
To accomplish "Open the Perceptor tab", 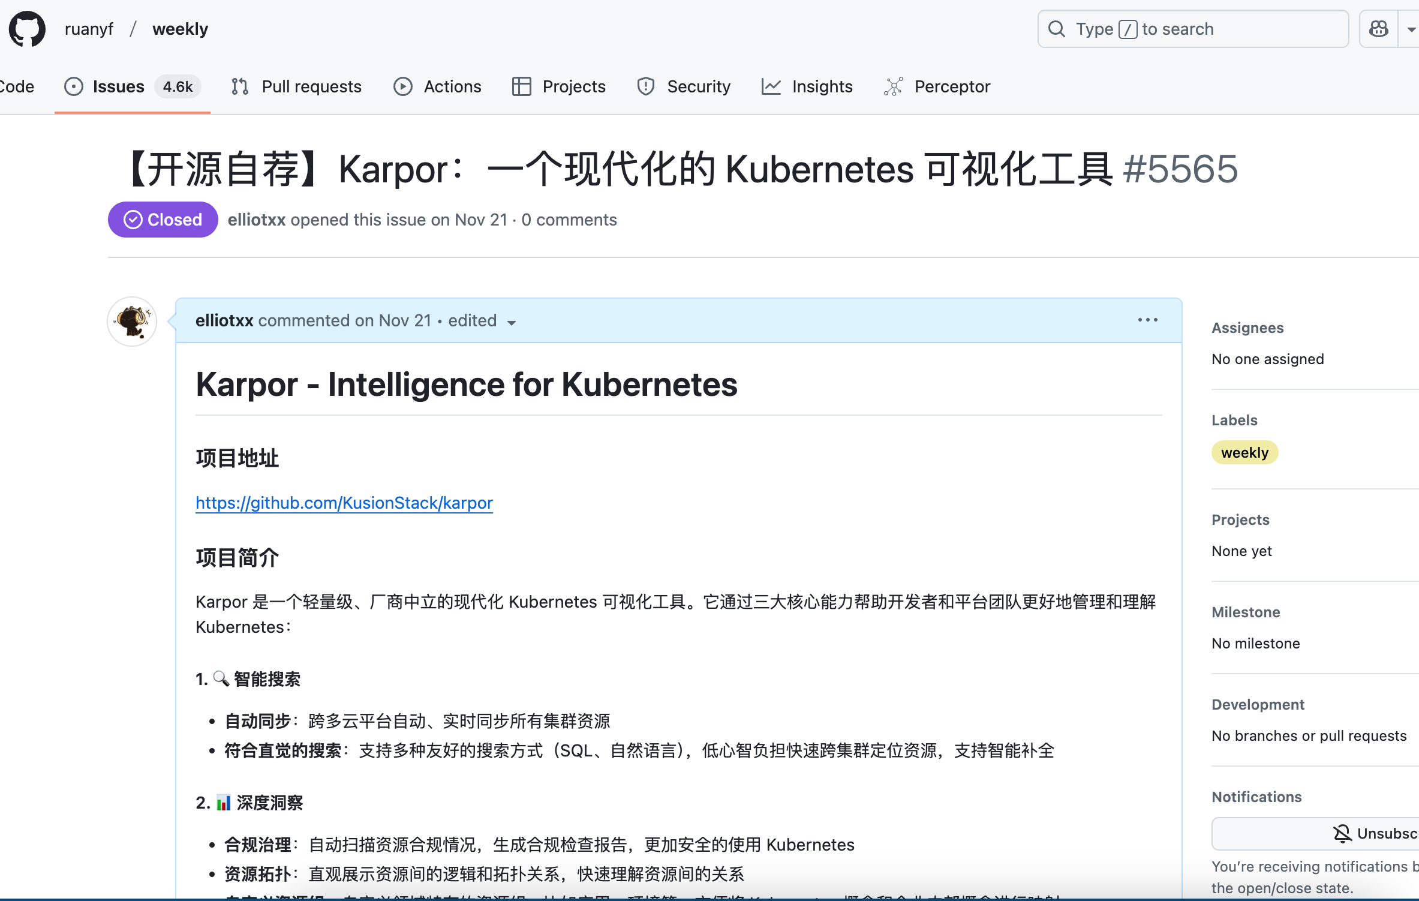I will 951,86.
